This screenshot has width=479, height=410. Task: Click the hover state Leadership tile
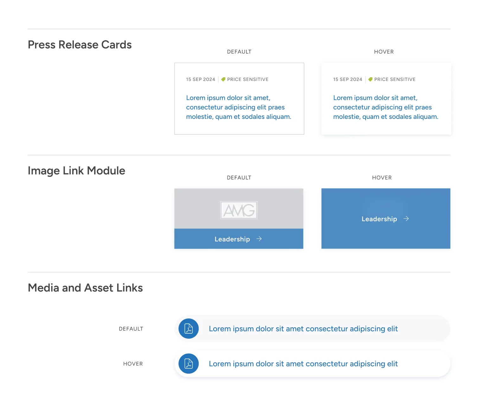point(386,219)
